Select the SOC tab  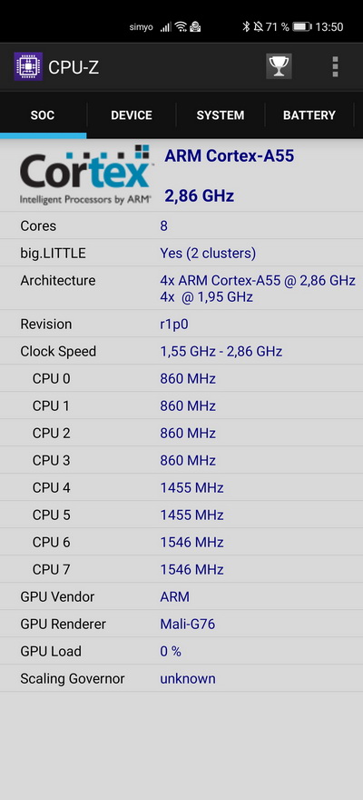pos(43,115)
